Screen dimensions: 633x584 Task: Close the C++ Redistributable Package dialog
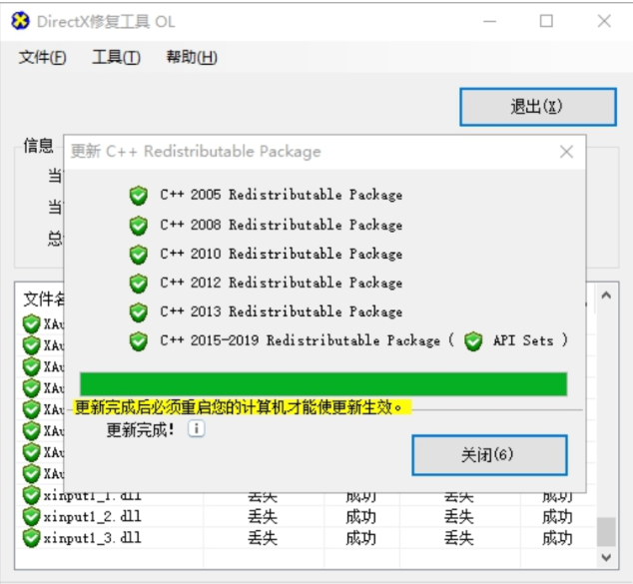566,152
